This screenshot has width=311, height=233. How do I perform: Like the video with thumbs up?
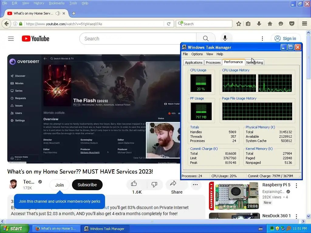pos(134,184)
